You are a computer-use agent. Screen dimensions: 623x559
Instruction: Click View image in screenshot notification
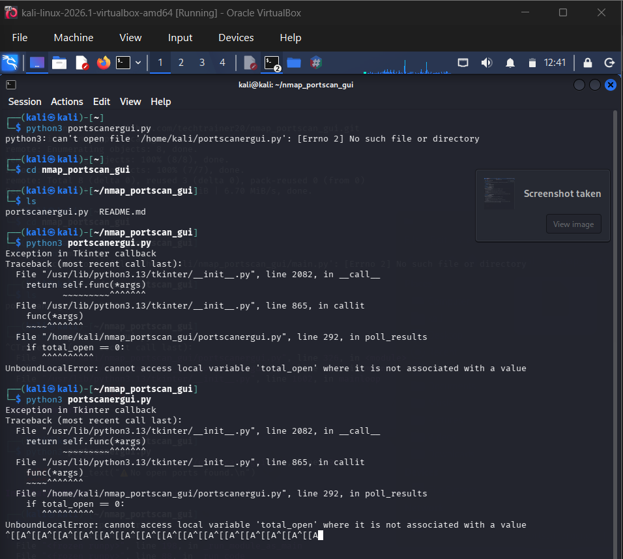pyautogui.click(x=573, y=224)
